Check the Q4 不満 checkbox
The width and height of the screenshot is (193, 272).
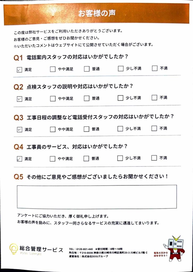point(154,158)
